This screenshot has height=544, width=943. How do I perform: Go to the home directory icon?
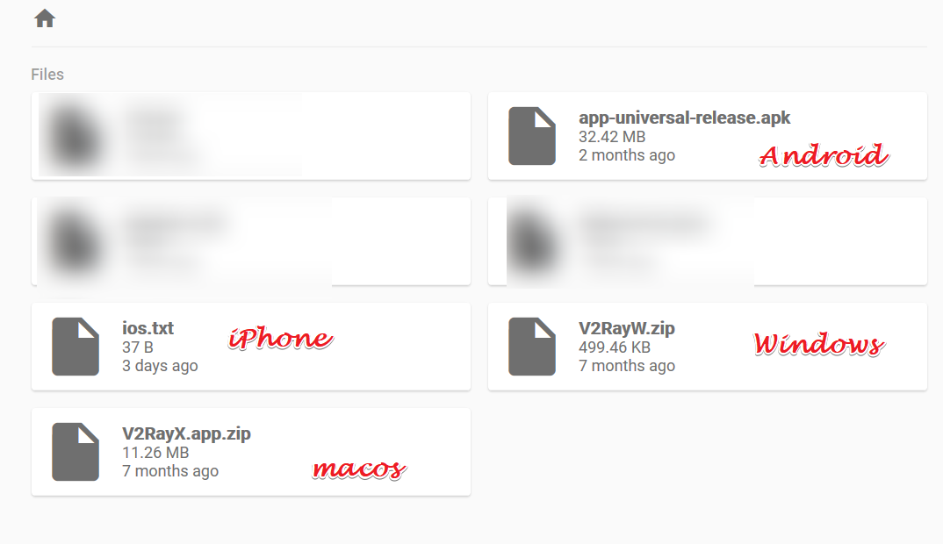(x=45, y=18)
